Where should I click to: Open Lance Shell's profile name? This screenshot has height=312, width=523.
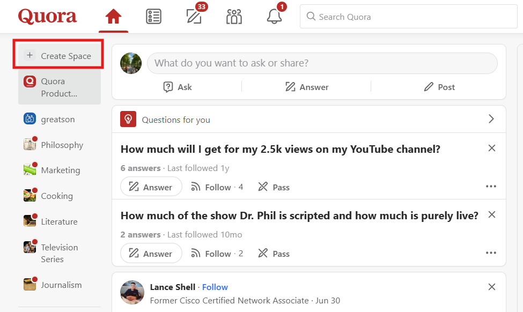(172, 287)
